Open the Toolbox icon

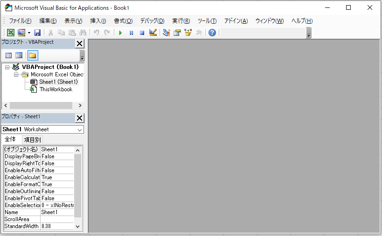point(199,32)
